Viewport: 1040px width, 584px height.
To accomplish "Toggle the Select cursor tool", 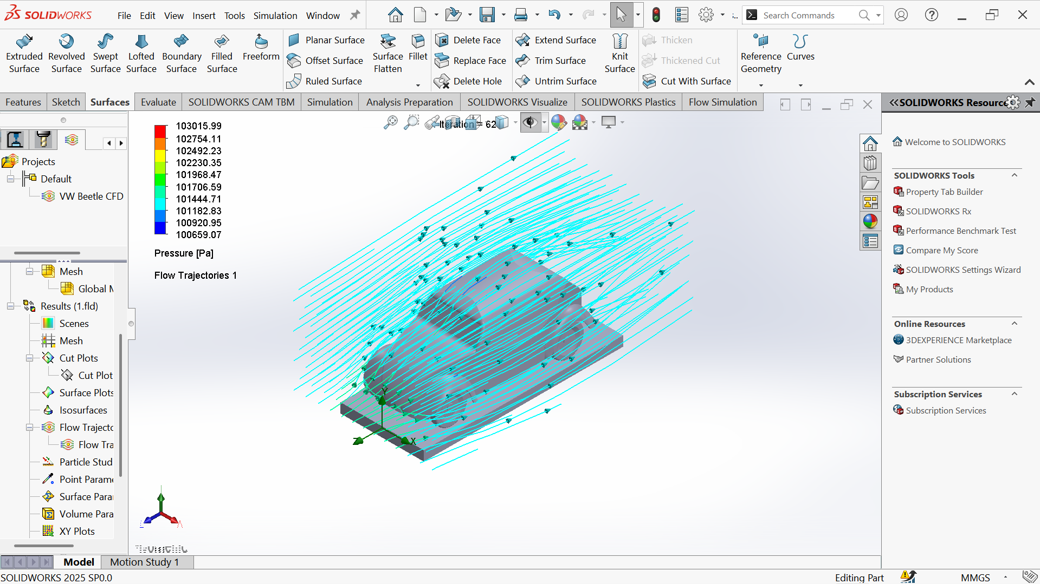I will pyautogui.click(x=621, y=15).
